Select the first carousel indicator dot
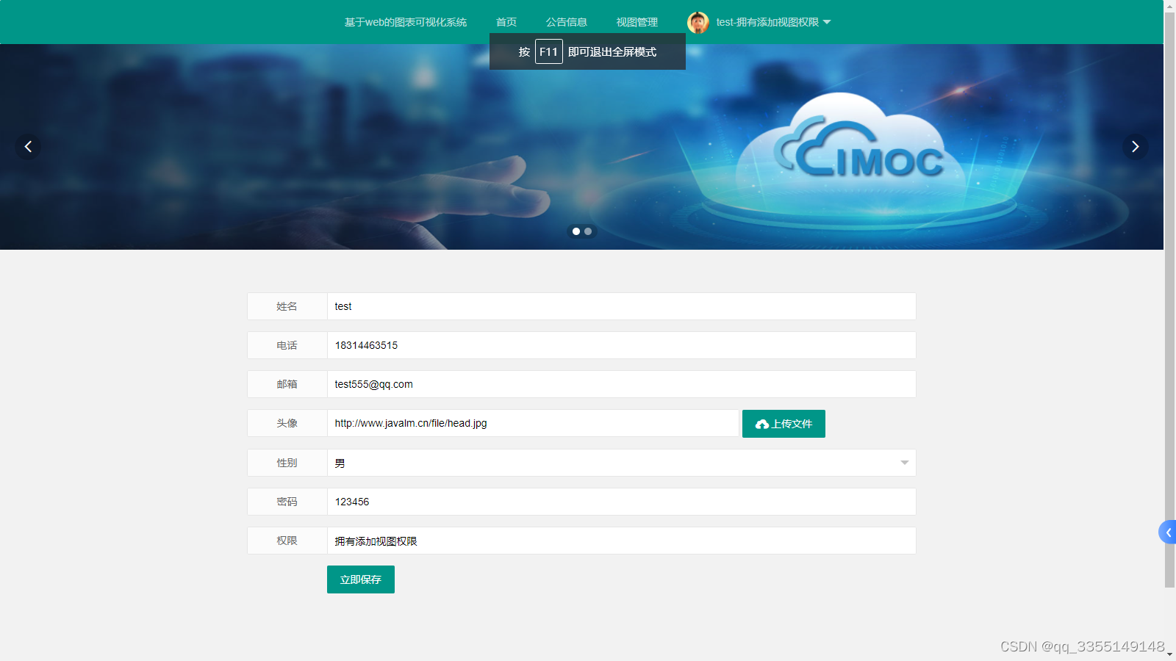This screenshot has height=661, width=1176. pos(576,231)
